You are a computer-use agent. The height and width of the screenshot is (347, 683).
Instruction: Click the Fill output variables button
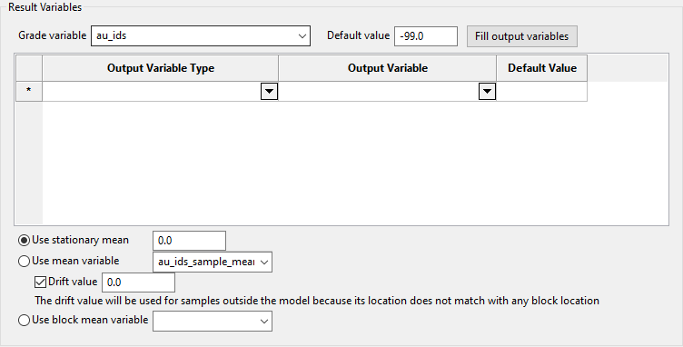pyautogui.click(x=522, y=36)
